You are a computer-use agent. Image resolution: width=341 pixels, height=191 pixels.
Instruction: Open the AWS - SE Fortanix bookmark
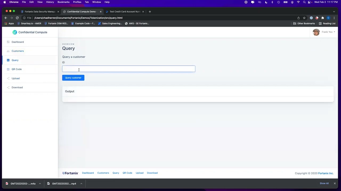137,23
